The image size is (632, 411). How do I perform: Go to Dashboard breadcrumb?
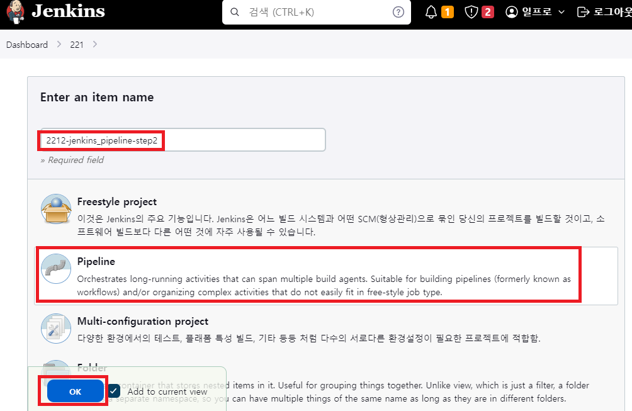click(27, 45)
